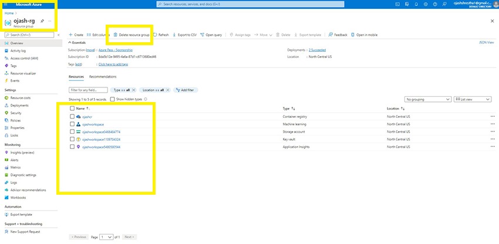
Task: Open Diagnostic settings
Action: tap(23, 175)
